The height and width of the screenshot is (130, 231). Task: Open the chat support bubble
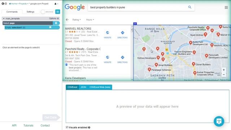pyautogui.click(x=219, y=121)
